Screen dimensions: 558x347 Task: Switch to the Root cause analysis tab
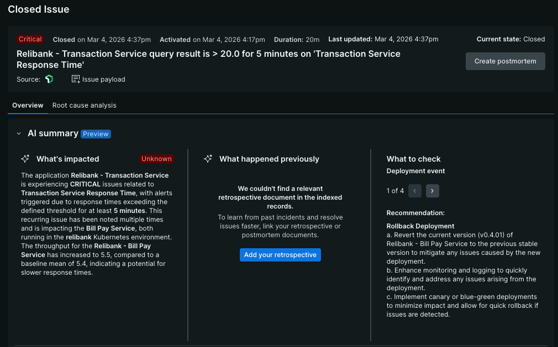[x=84, y=105]
